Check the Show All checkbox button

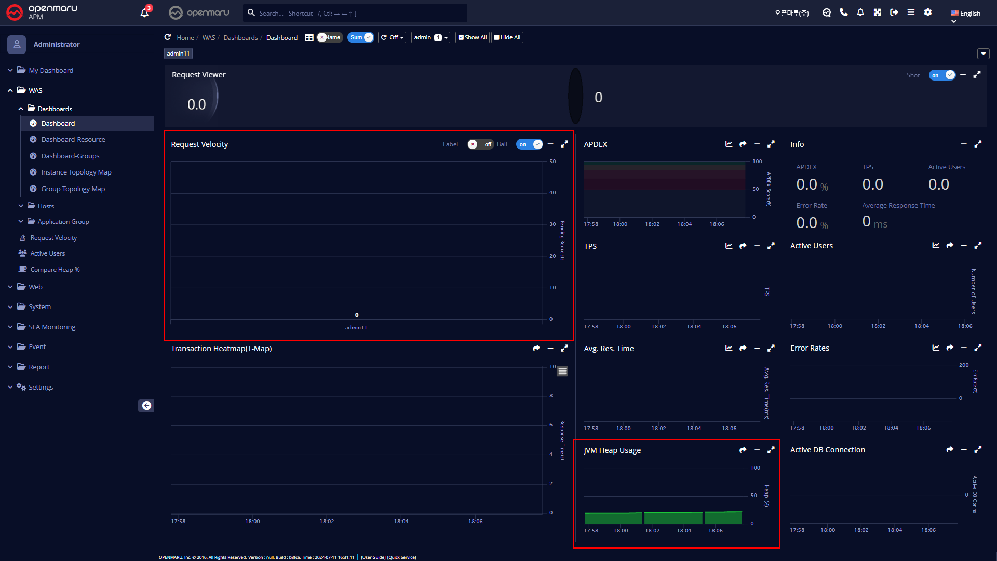pos(472,37)
